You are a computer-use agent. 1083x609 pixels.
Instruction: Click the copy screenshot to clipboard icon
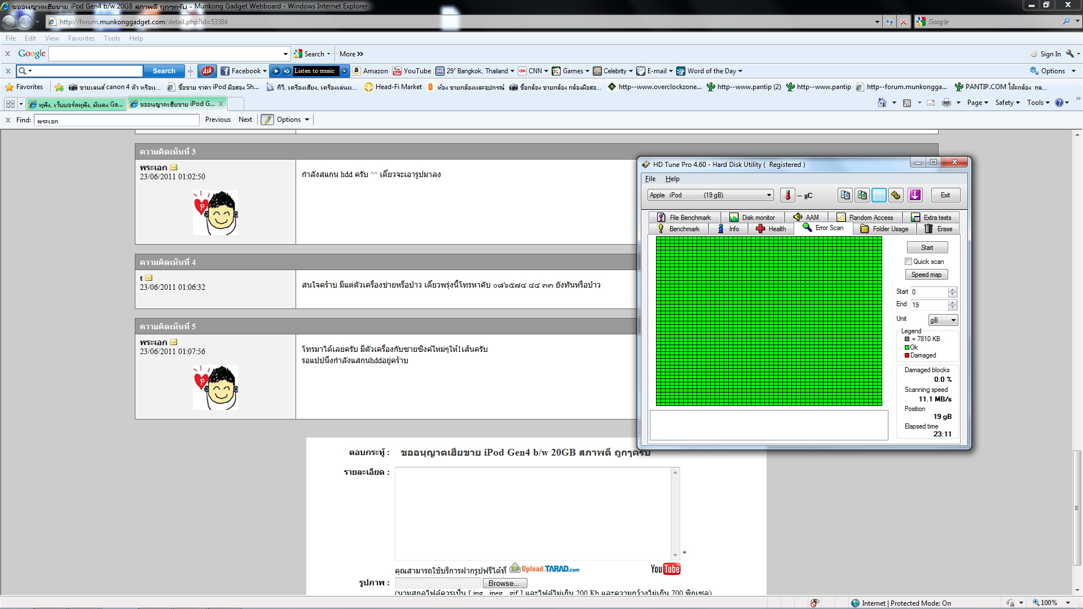[x=862, y=195]
